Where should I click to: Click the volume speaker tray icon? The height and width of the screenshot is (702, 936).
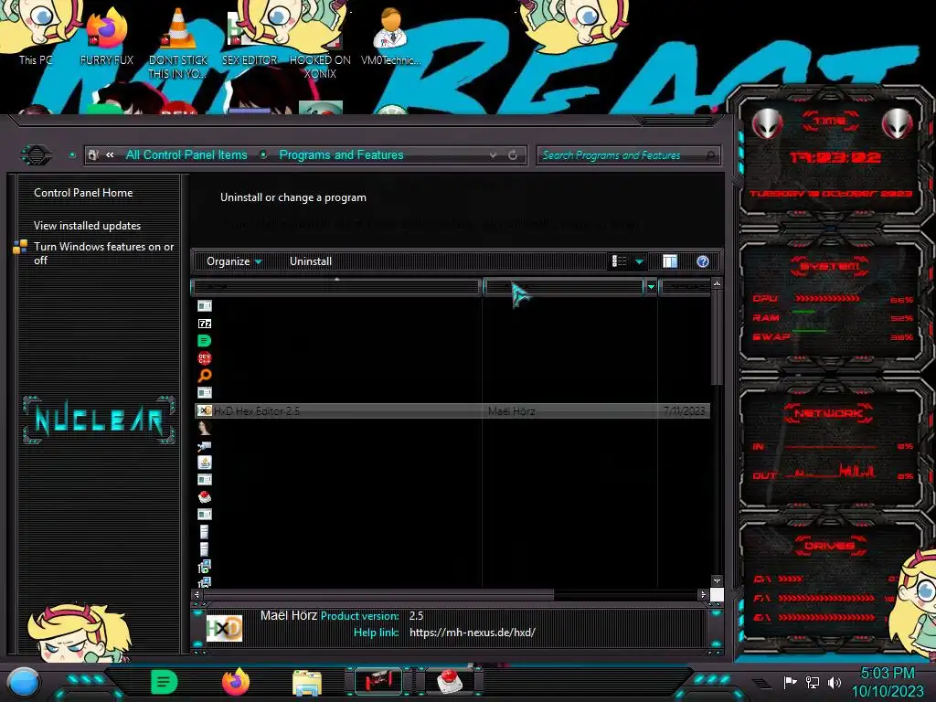(835, 683)
